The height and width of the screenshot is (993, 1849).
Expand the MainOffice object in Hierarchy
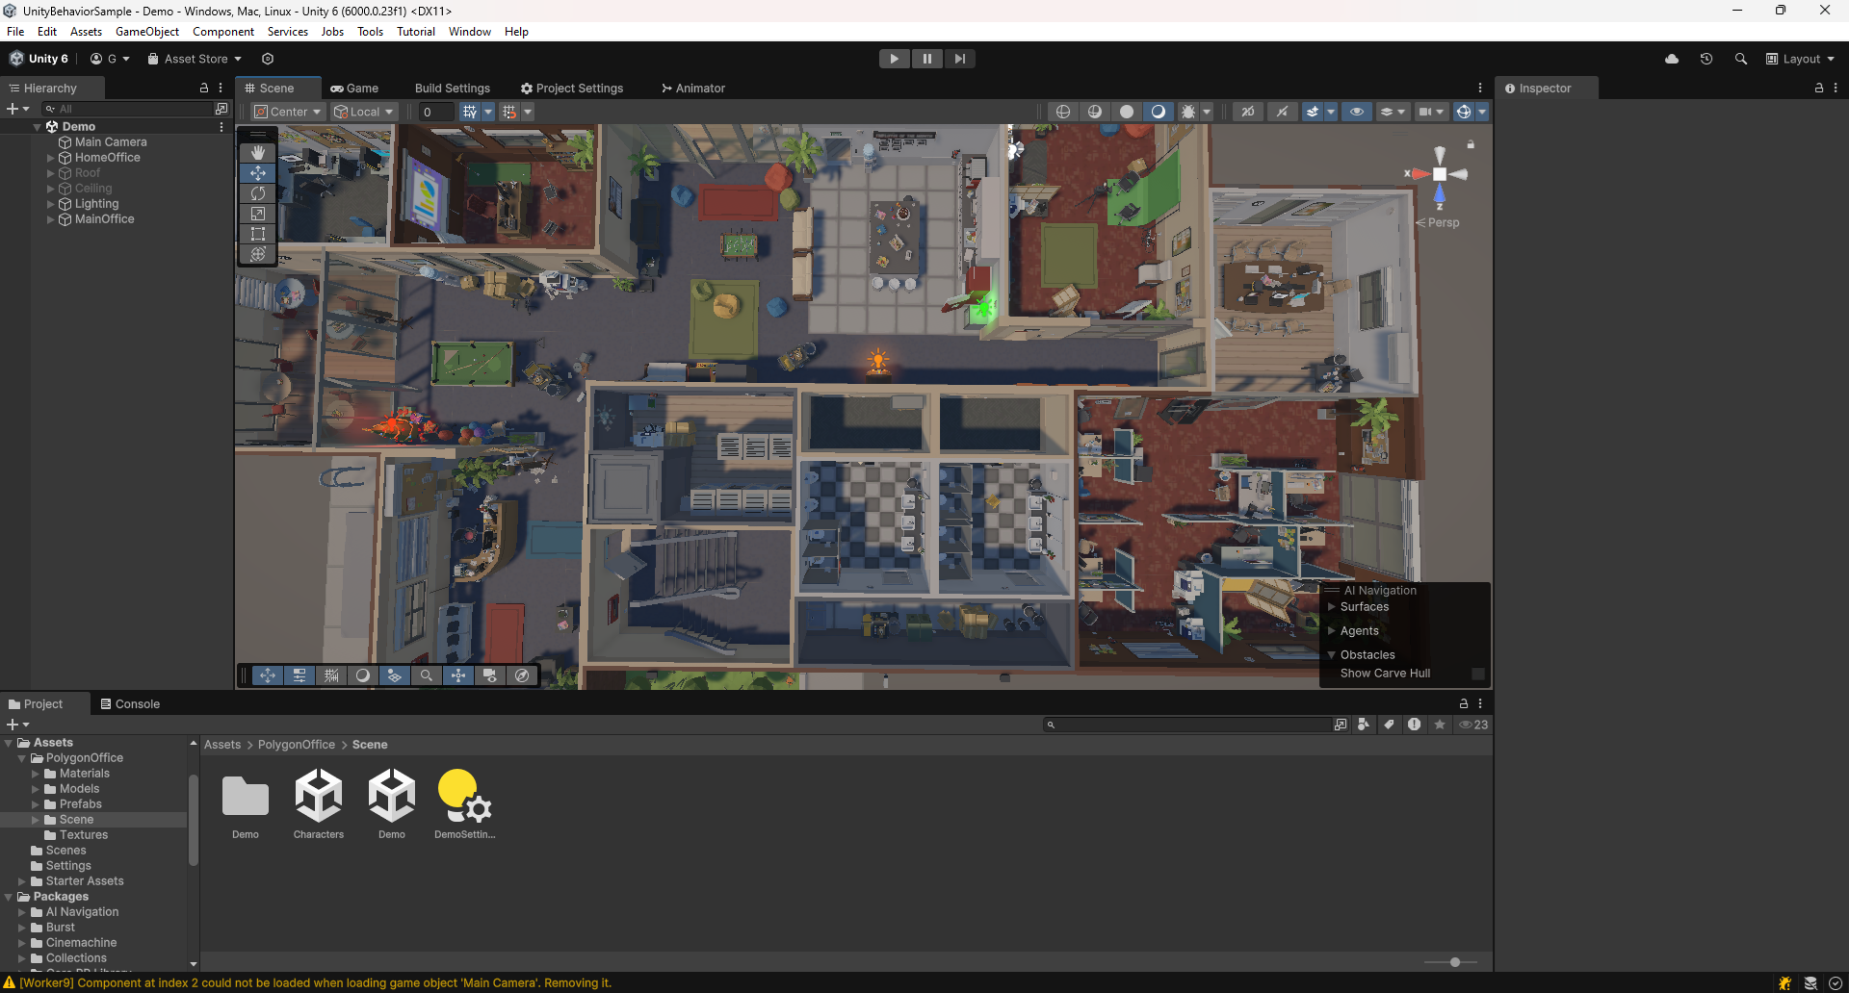[51, 219]
